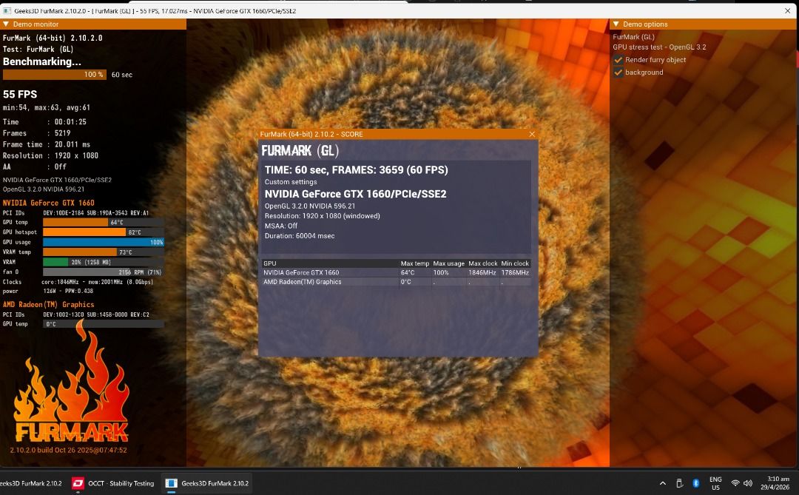
Task: Click the TIME: 60 sec, FRAMES: 3659 score line
Action: (x=356, y=169)
